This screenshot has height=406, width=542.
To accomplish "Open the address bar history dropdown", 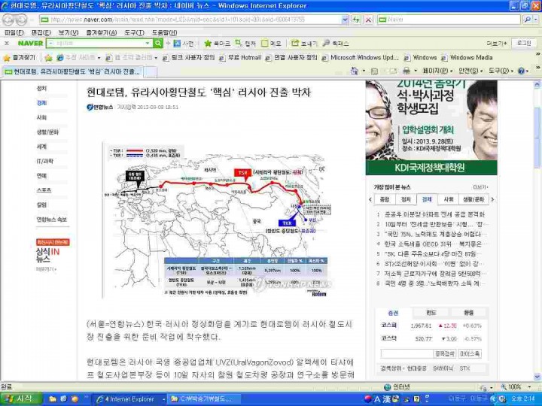I will pos(345,20).
